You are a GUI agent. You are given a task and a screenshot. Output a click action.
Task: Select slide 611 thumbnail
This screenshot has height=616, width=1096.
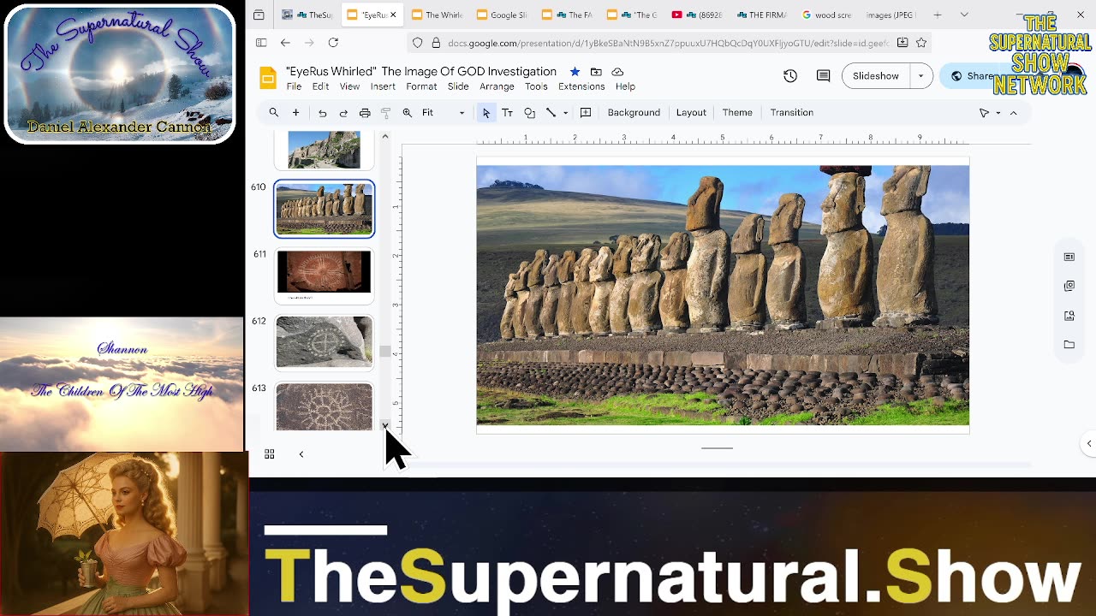click(324, 275)
